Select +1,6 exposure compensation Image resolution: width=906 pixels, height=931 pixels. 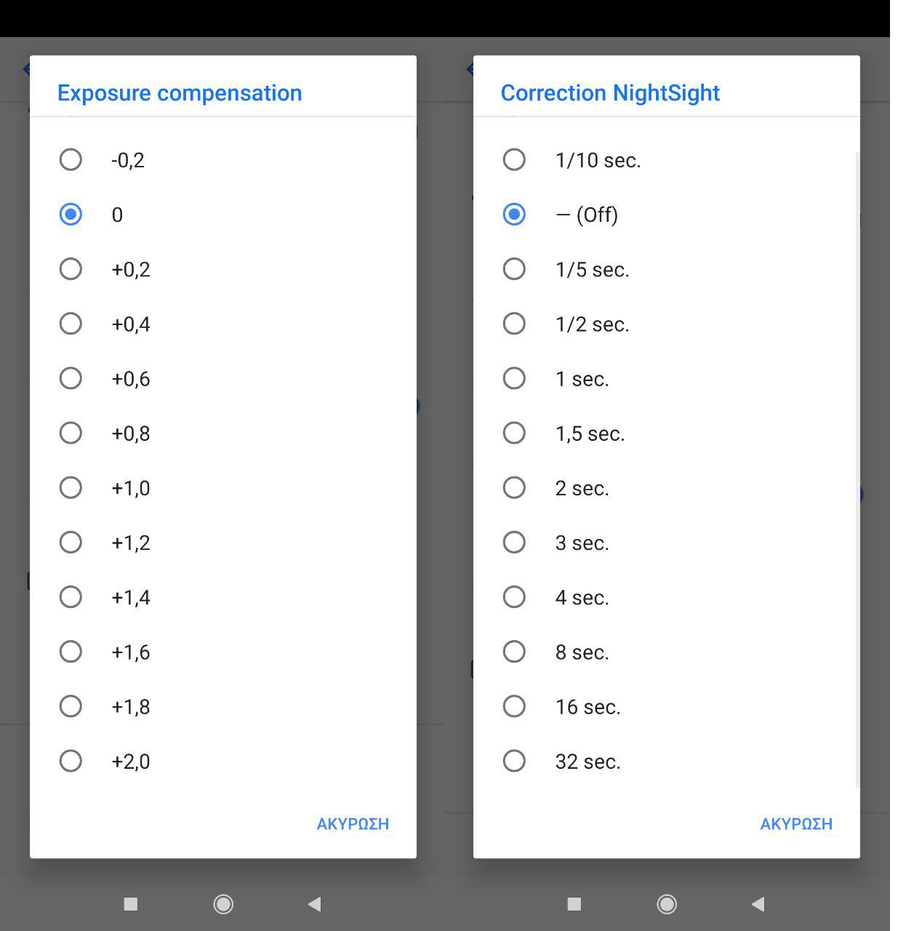pos(71,652)
